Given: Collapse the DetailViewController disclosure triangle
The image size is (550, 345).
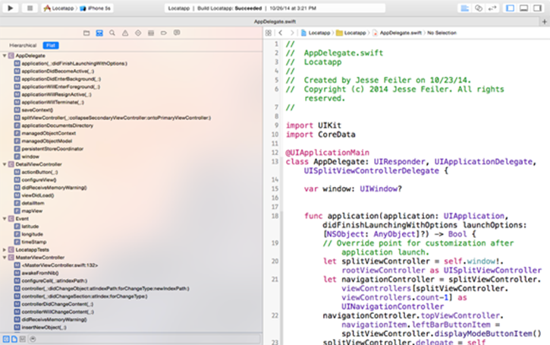Looking at the screenshot, I should tap(5, 164).
